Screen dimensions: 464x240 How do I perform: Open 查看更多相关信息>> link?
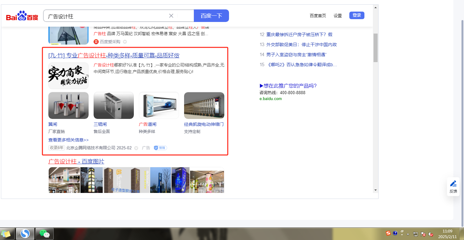[68, 140]
